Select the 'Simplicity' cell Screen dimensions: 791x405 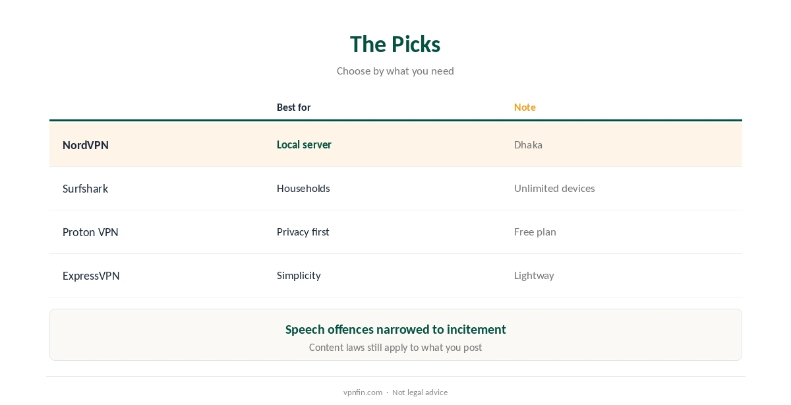[299, 275]
